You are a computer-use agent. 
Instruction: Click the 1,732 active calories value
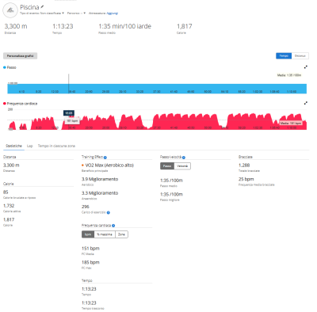9,206
